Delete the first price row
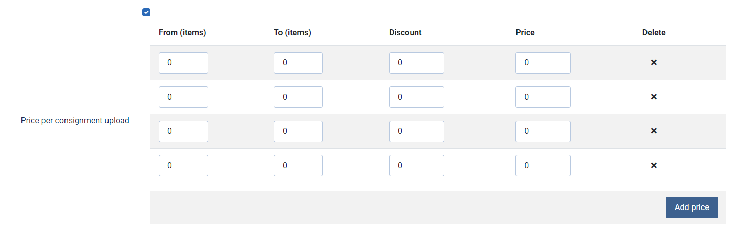733x231 pixels. [654, 62]
